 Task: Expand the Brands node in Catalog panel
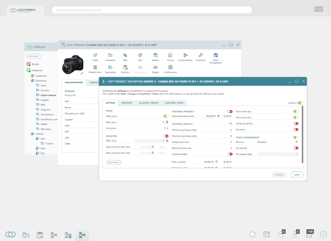[29, 64]
